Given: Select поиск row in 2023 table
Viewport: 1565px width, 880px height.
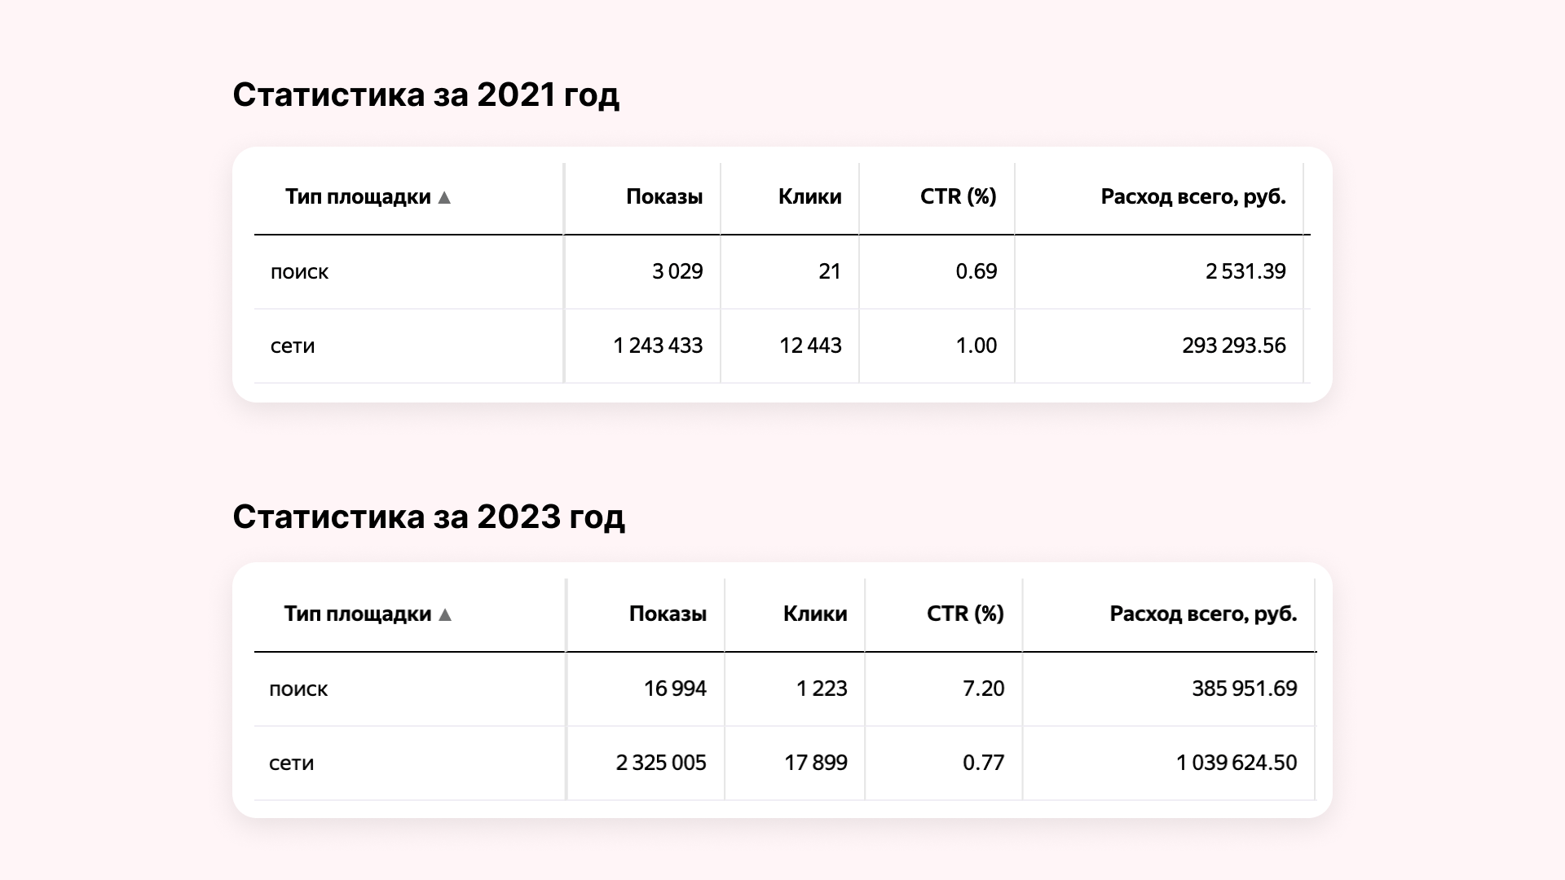Looking at the screenshot, I should coord(784,689).
